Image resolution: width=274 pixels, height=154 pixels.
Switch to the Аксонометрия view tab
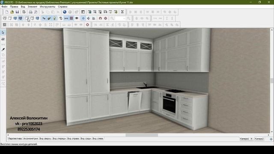(x=30, y=139)
